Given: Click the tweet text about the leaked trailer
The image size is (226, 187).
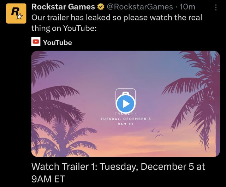Looking at the screenshot, I should (x=117, y=23).
